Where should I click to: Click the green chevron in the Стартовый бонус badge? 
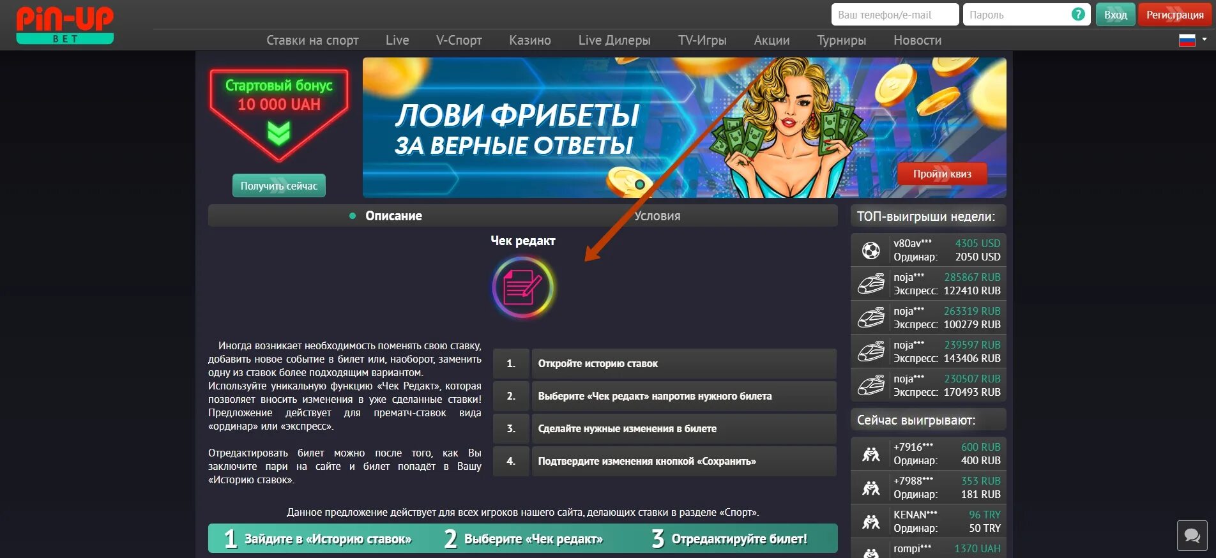coord(278,133)
